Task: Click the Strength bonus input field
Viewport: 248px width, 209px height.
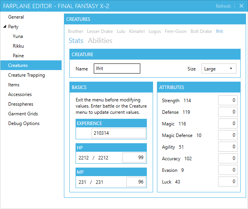Action: (228, 100)
